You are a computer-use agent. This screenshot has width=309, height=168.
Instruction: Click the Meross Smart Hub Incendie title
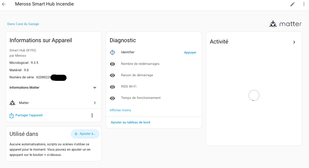[x=44, y=4]
